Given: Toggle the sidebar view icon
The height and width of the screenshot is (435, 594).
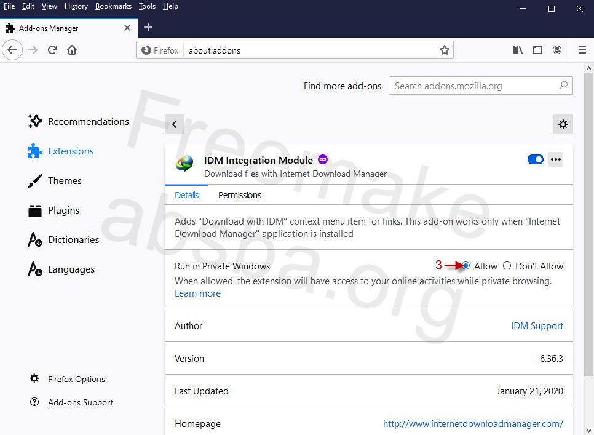Looking at the screenshot, I should 537,50.
